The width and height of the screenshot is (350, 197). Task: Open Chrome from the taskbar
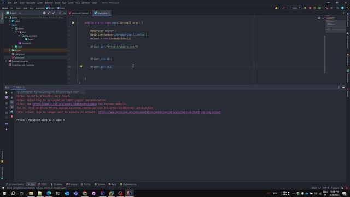tap(85, 193)
